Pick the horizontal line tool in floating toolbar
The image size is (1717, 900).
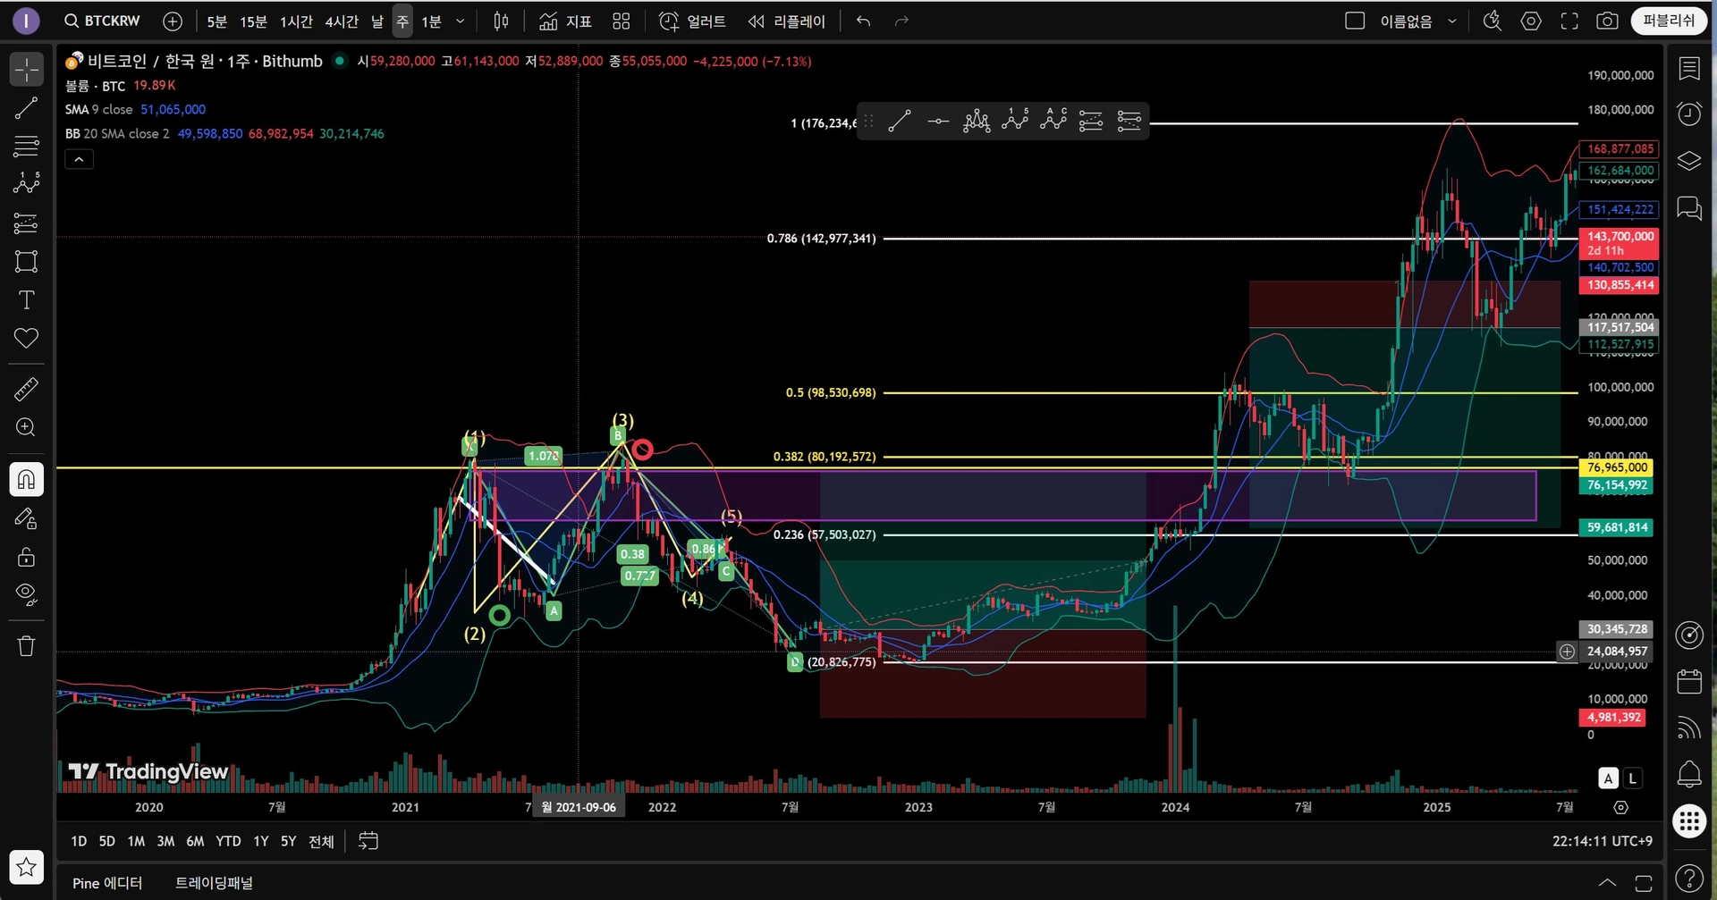(938, 121)
